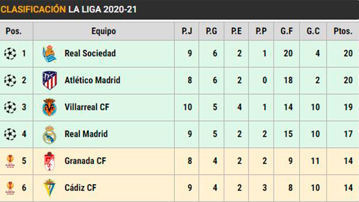The image size is (359, 202).
Task: Click the Cádiz CF club crest
Action: point(49,188)
